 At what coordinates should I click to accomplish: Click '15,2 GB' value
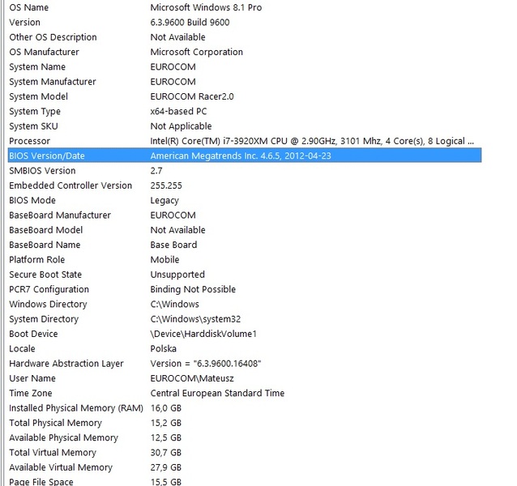pyautogui.click(x=166, y=423)
